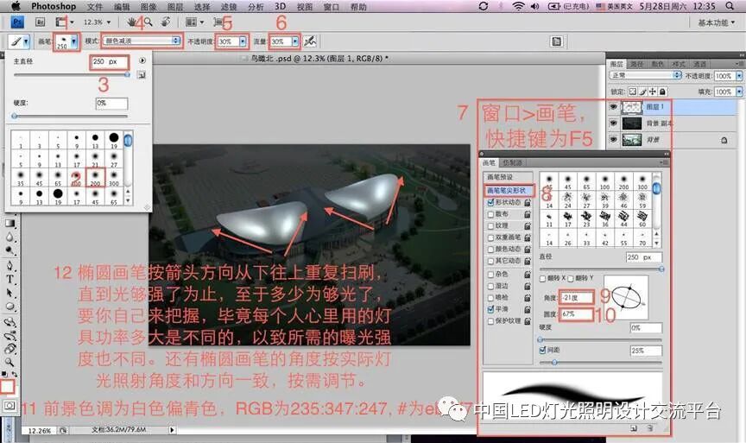
Task: Click brush panel 直径 slider handle
Action: coord(661,269)
